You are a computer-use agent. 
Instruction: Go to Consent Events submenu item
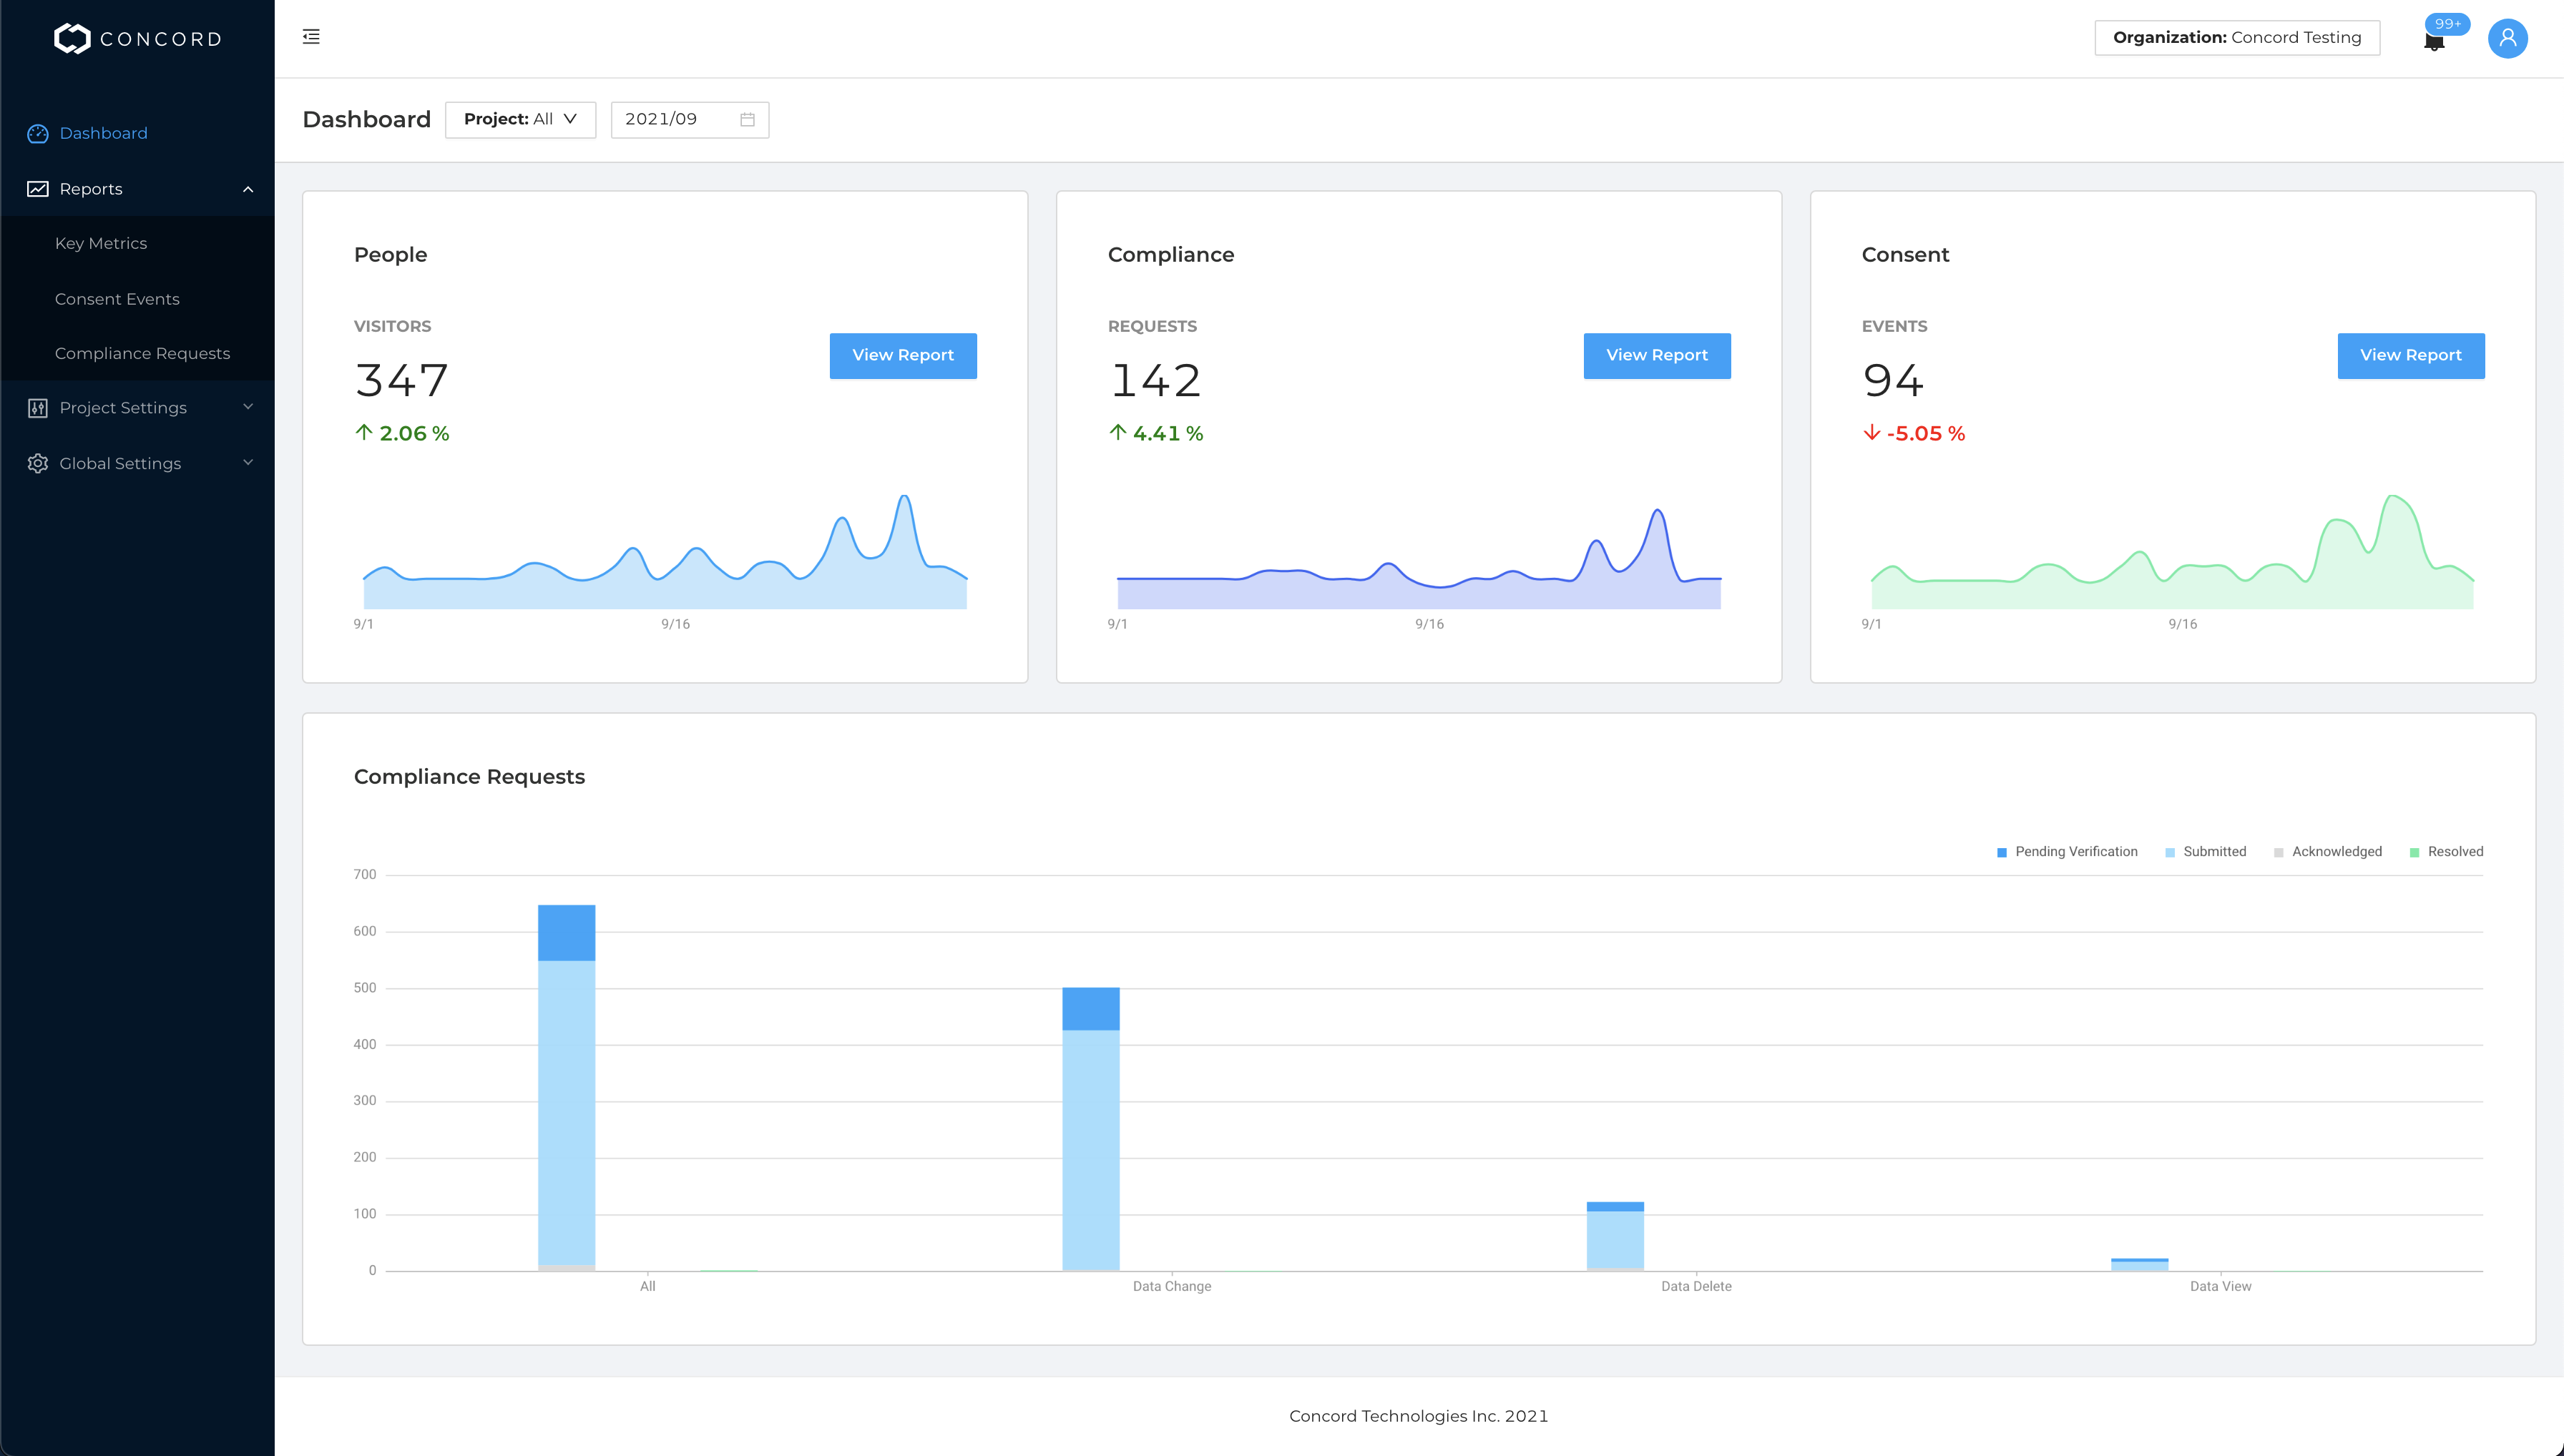(x=117, y=299)
